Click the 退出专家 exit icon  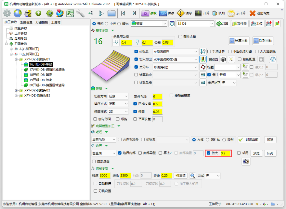point(253,13)
